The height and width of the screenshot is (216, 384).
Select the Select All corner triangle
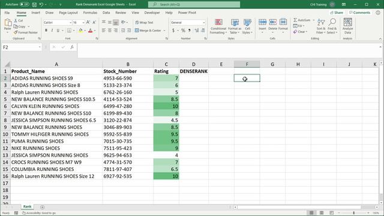point(7,64)
